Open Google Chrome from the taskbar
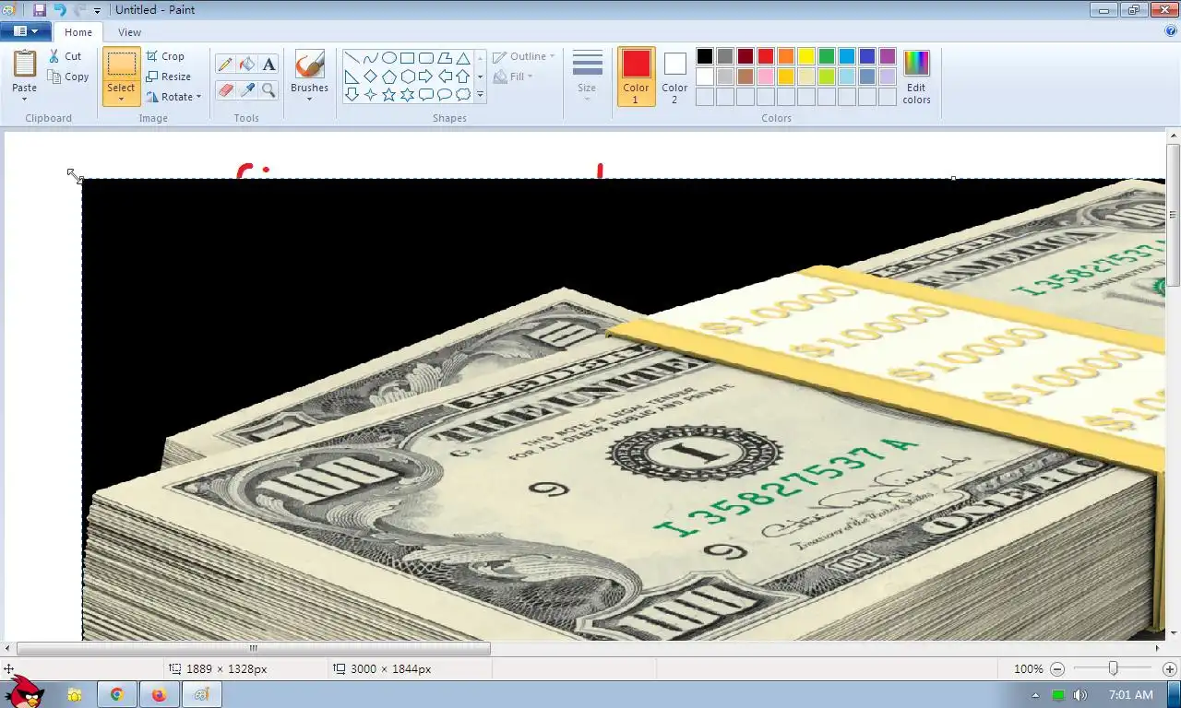 pos(117,695)
